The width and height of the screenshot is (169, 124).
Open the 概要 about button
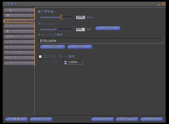[17, 119]
